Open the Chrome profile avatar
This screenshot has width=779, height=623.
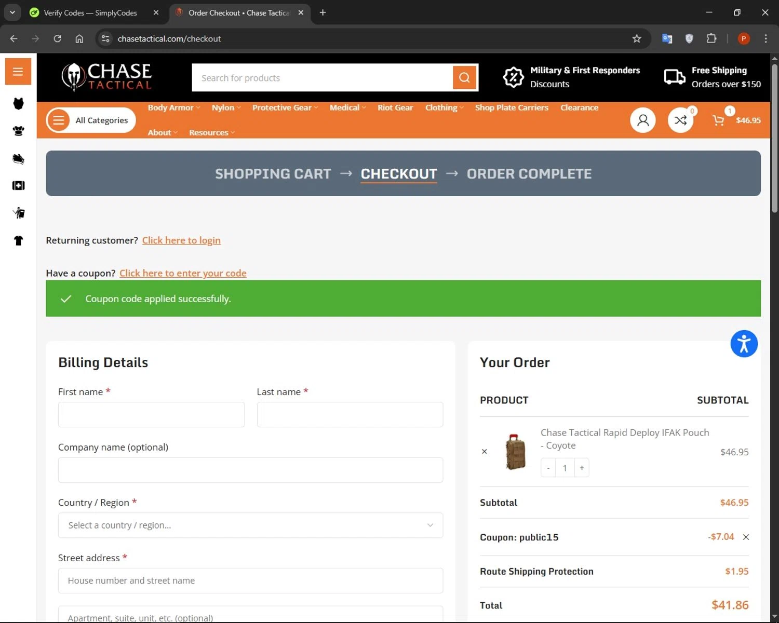click(744, 38)
